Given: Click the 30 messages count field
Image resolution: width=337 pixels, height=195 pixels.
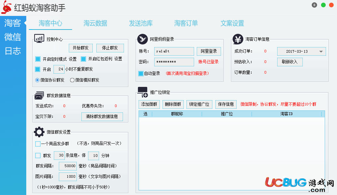Looking at the screenshot, I should point(59,156).
